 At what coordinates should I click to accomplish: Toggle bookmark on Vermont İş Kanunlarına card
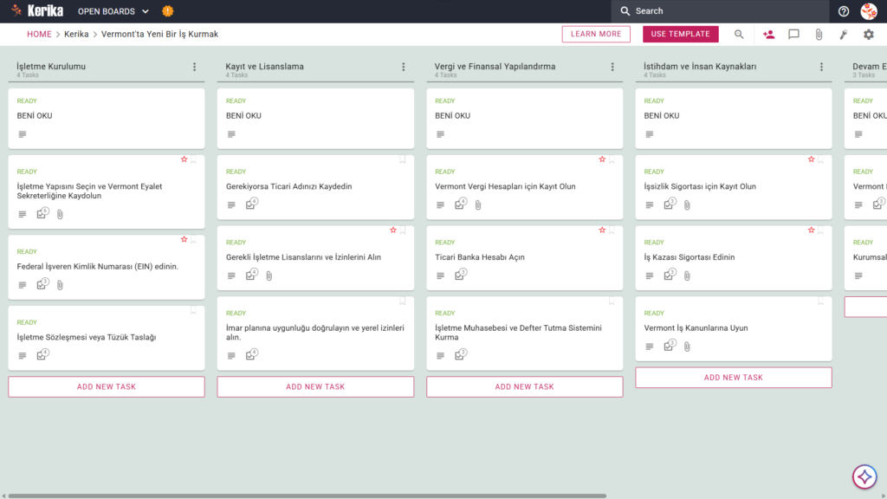point(821,301)
